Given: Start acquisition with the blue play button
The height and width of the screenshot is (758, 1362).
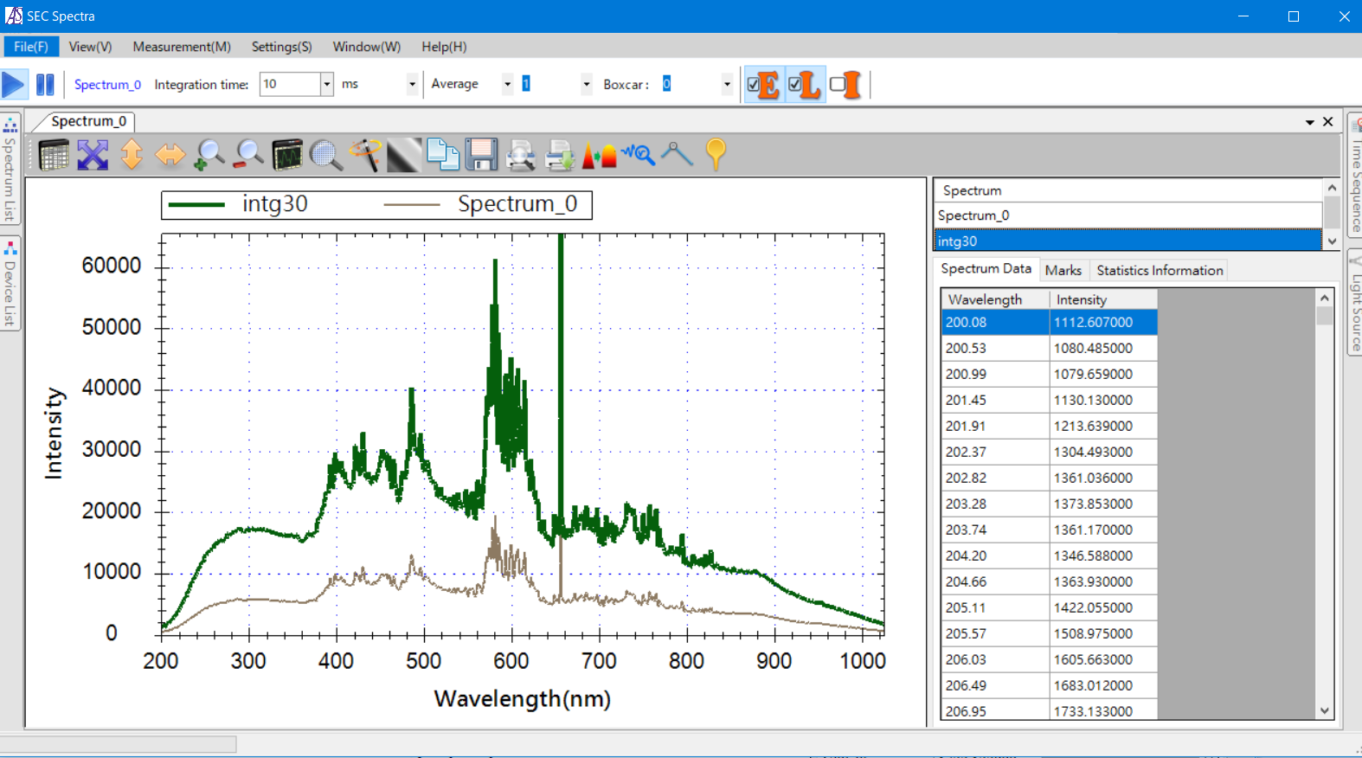Looking at the screenshot, I should coord(14,84).
